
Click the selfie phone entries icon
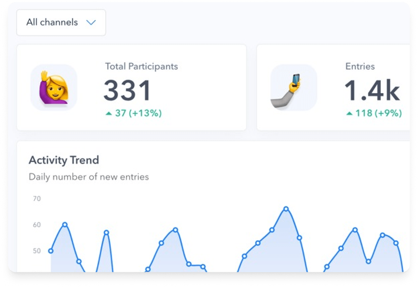294,87
